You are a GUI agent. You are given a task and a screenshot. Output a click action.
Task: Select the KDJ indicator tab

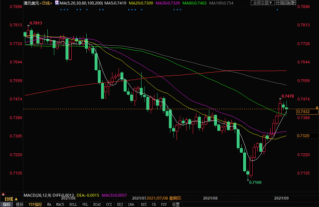tap(120, 204)
